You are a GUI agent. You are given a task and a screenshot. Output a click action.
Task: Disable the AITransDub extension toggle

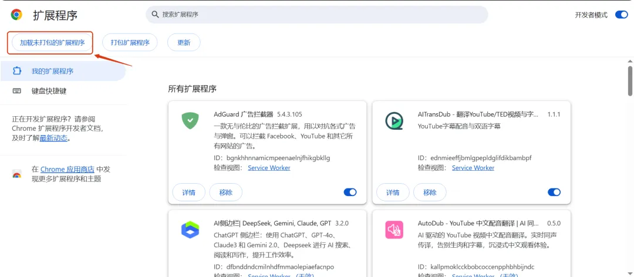(x=554, y=192)
